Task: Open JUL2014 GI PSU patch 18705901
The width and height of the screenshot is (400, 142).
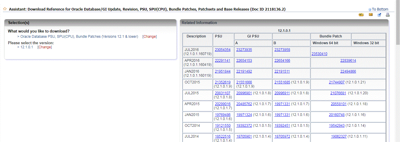Action: (244, 136)
